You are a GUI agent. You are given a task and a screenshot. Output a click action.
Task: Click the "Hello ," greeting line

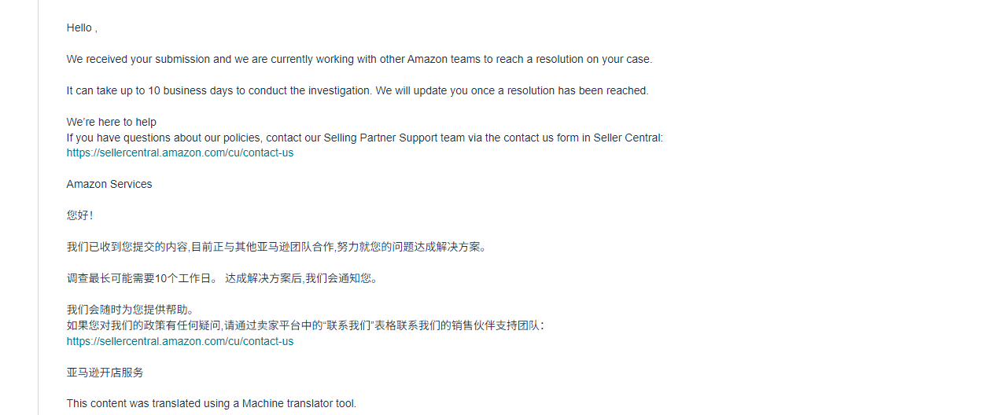coord(82,28)
